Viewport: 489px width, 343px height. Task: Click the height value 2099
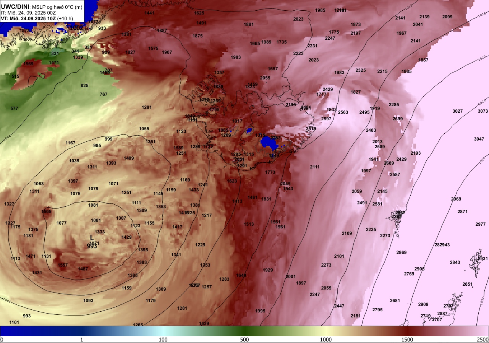(447, 17)
